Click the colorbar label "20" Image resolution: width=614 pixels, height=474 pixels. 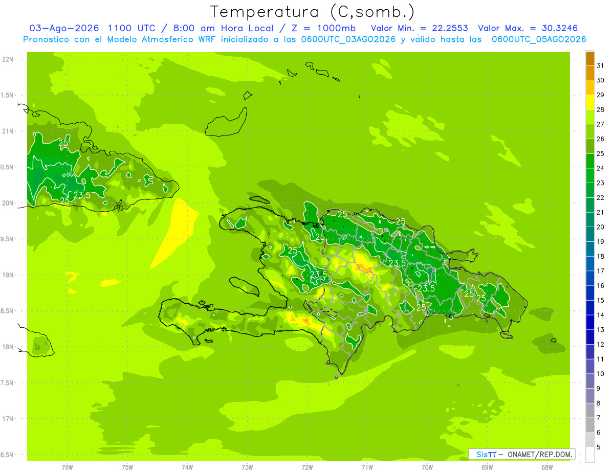pos(601,227)
